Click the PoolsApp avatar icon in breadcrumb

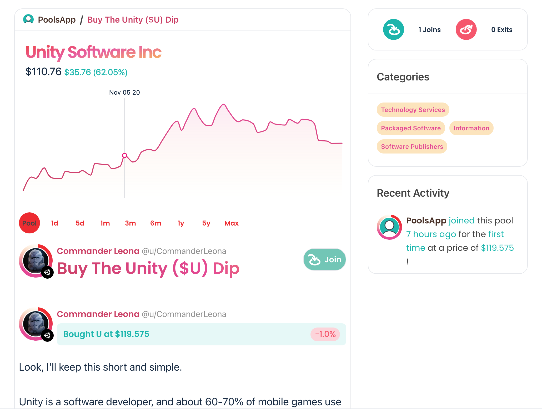(28, 19)
